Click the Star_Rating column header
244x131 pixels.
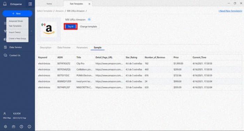(x=131, y=57)
